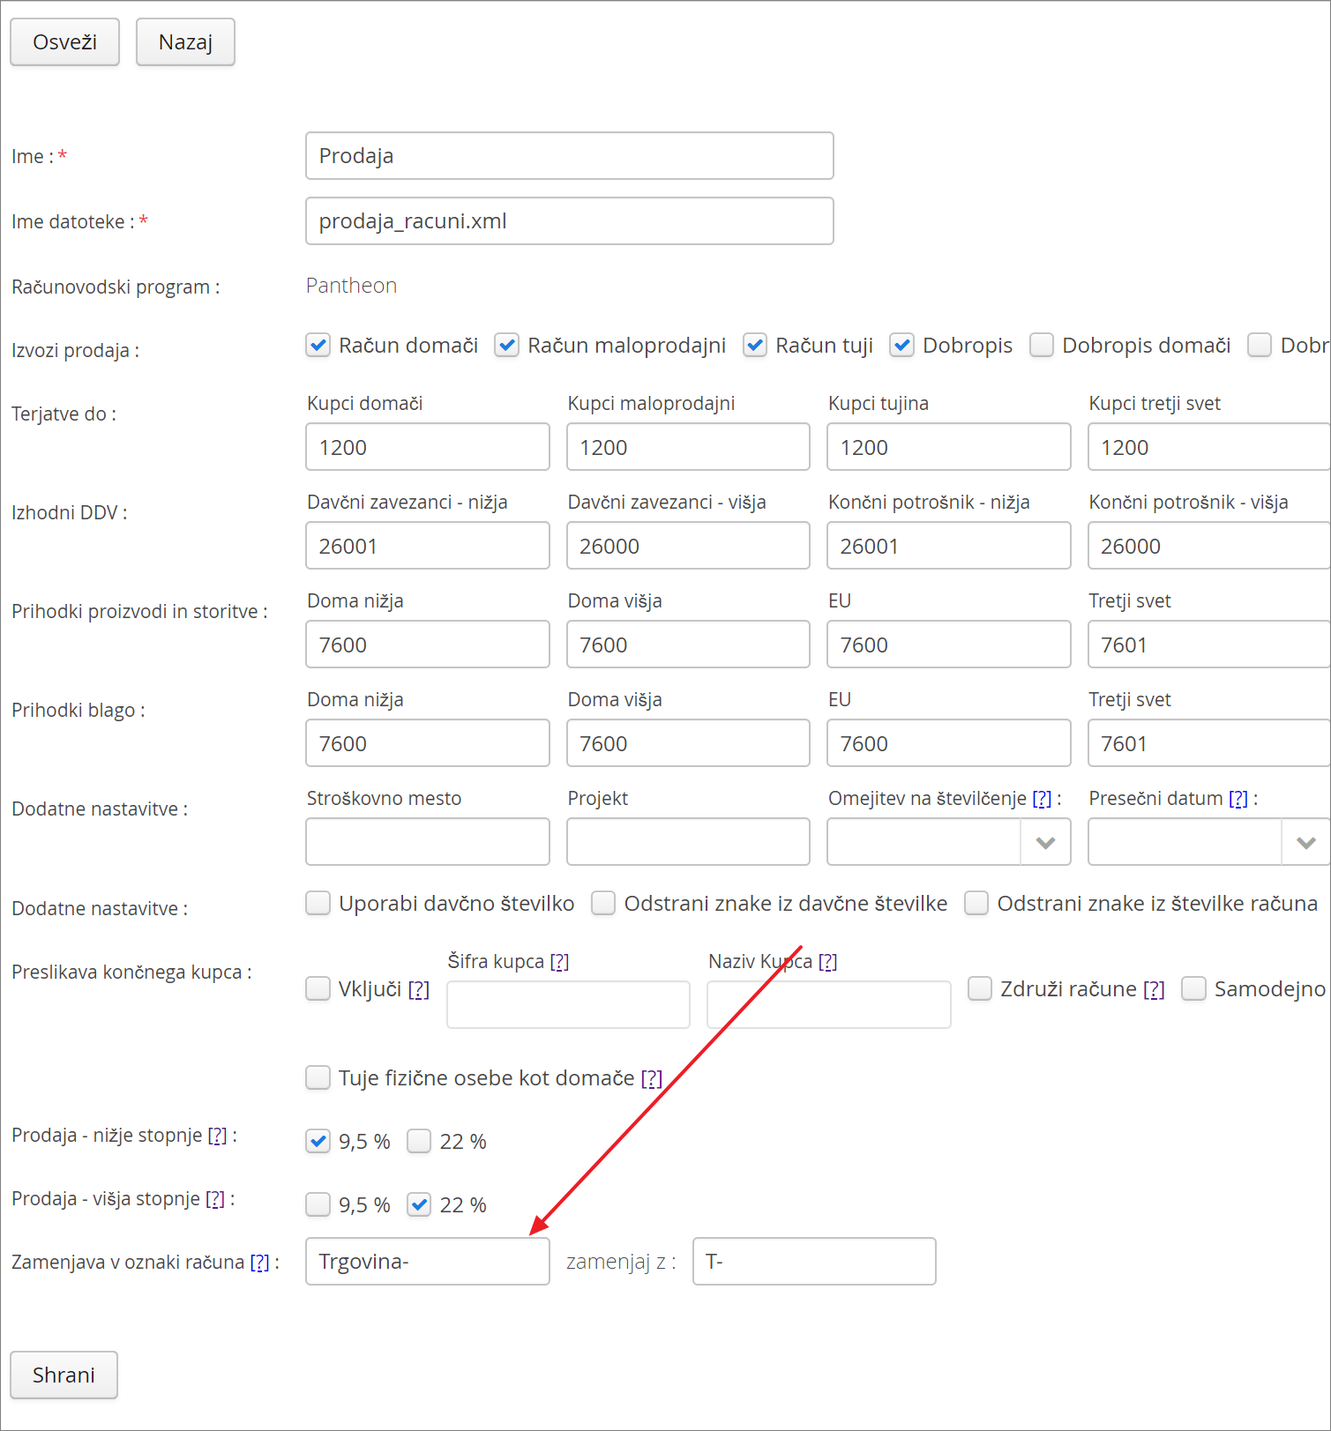Click the help link next to Omejitev na številčenje
This screenshot has height=1431, width=1331.
(x=1042, y=799)
